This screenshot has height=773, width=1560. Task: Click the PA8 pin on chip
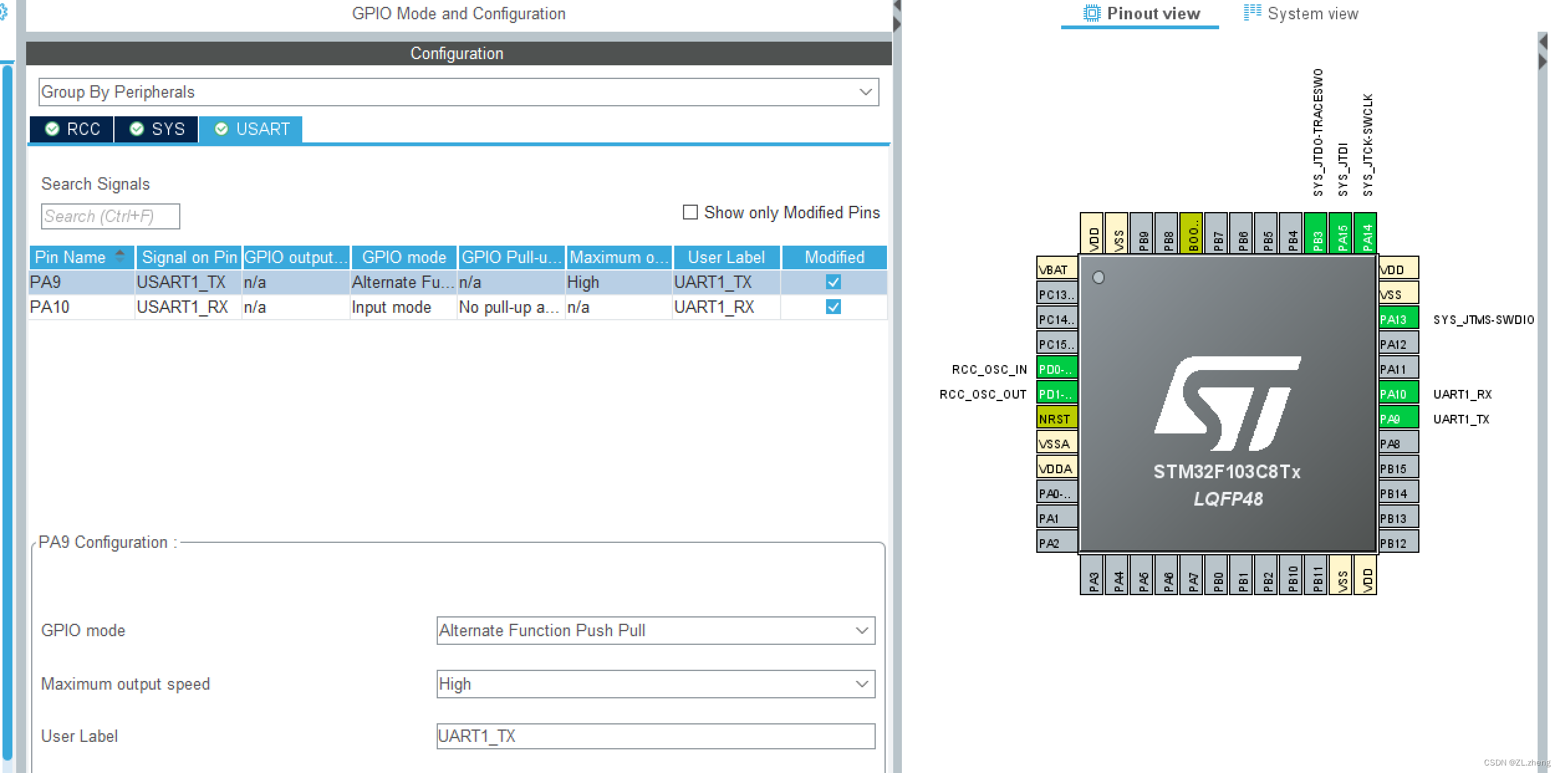(1398, 443)
